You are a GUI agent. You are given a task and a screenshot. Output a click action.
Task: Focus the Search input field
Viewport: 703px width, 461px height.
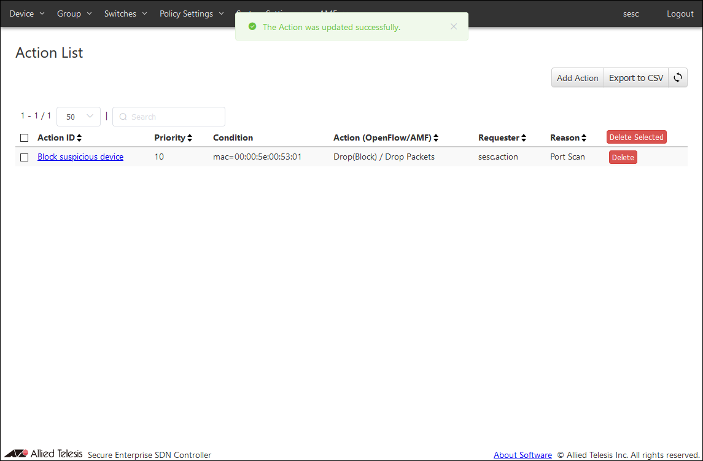[x=169, y=117]
